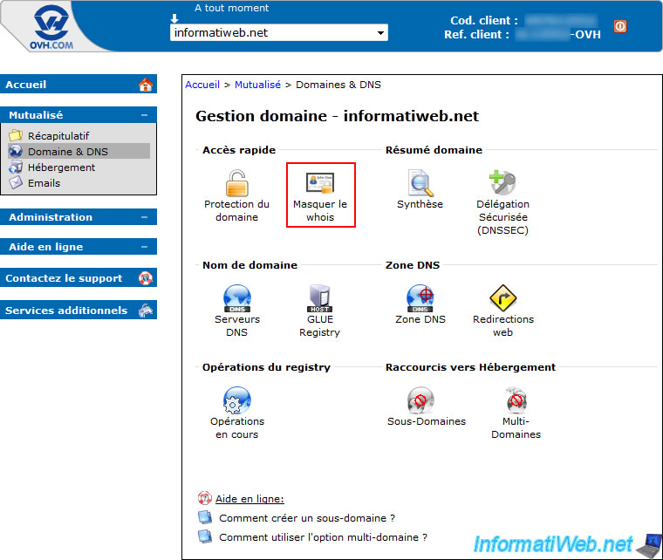Follow the Accueil breadcrumb link

click(x=202, y=85)
